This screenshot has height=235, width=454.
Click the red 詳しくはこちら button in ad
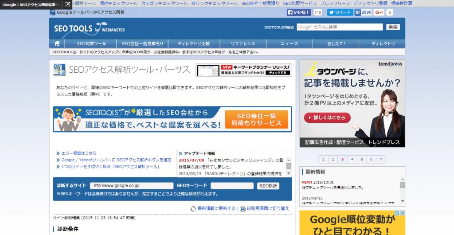327,118
